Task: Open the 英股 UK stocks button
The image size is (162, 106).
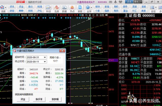Action: [x=134, y=7]
